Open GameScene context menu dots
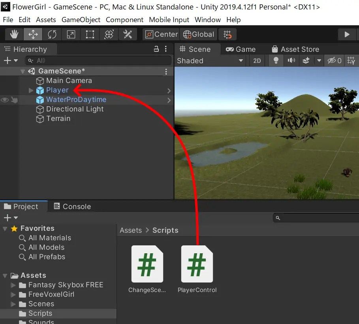Screen dimensions: 359x324 166,72
